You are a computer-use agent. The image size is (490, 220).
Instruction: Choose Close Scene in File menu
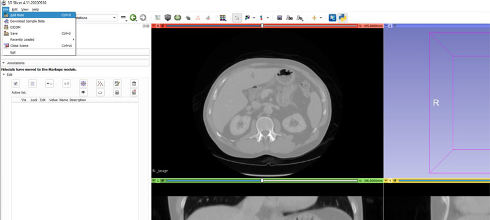coord(39,46)
